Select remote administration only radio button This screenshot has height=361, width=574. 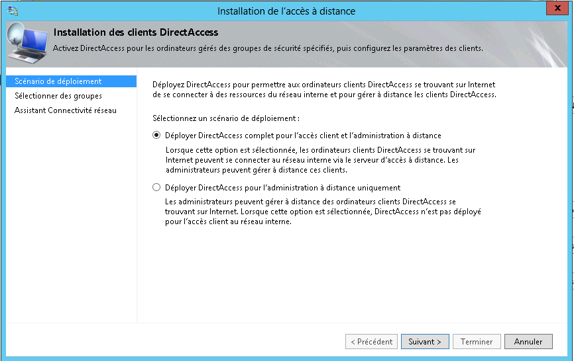[x=156, y=188]
